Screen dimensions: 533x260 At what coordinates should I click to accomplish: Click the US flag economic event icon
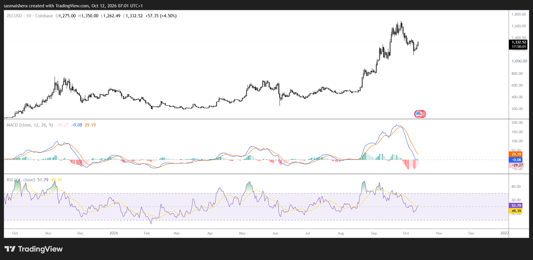click(419, 114)
